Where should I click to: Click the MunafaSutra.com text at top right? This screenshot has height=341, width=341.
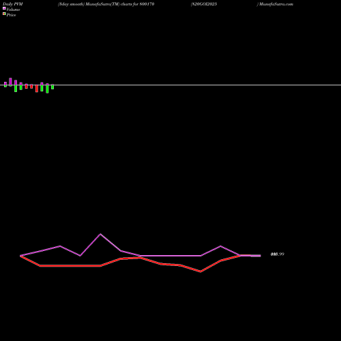coord(276,4)
